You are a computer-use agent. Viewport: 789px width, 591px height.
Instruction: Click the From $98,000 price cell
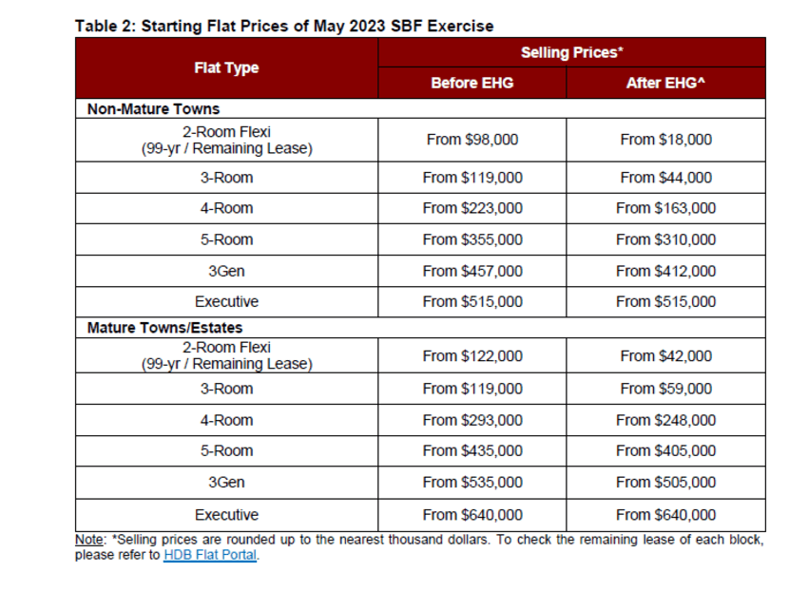[472, 140]
